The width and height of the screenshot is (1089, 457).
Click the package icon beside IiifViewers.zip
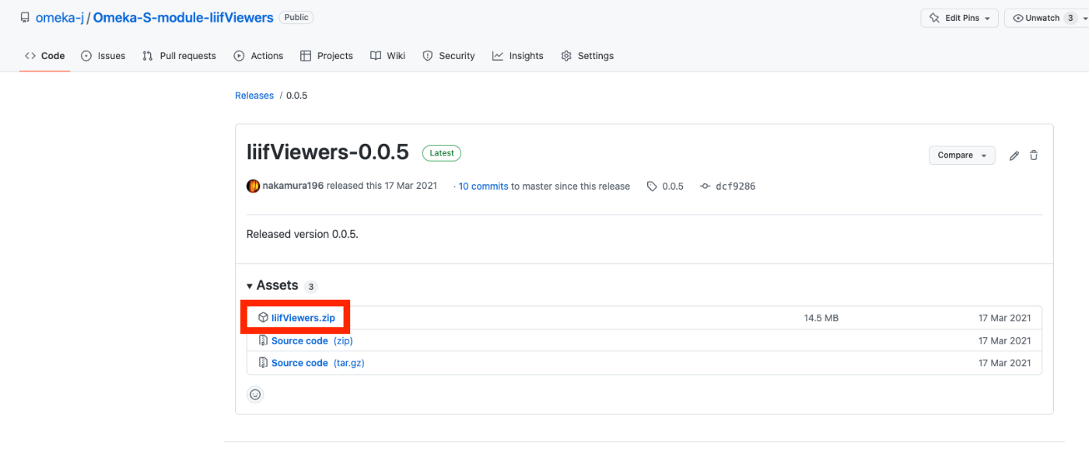pos(263,318)
